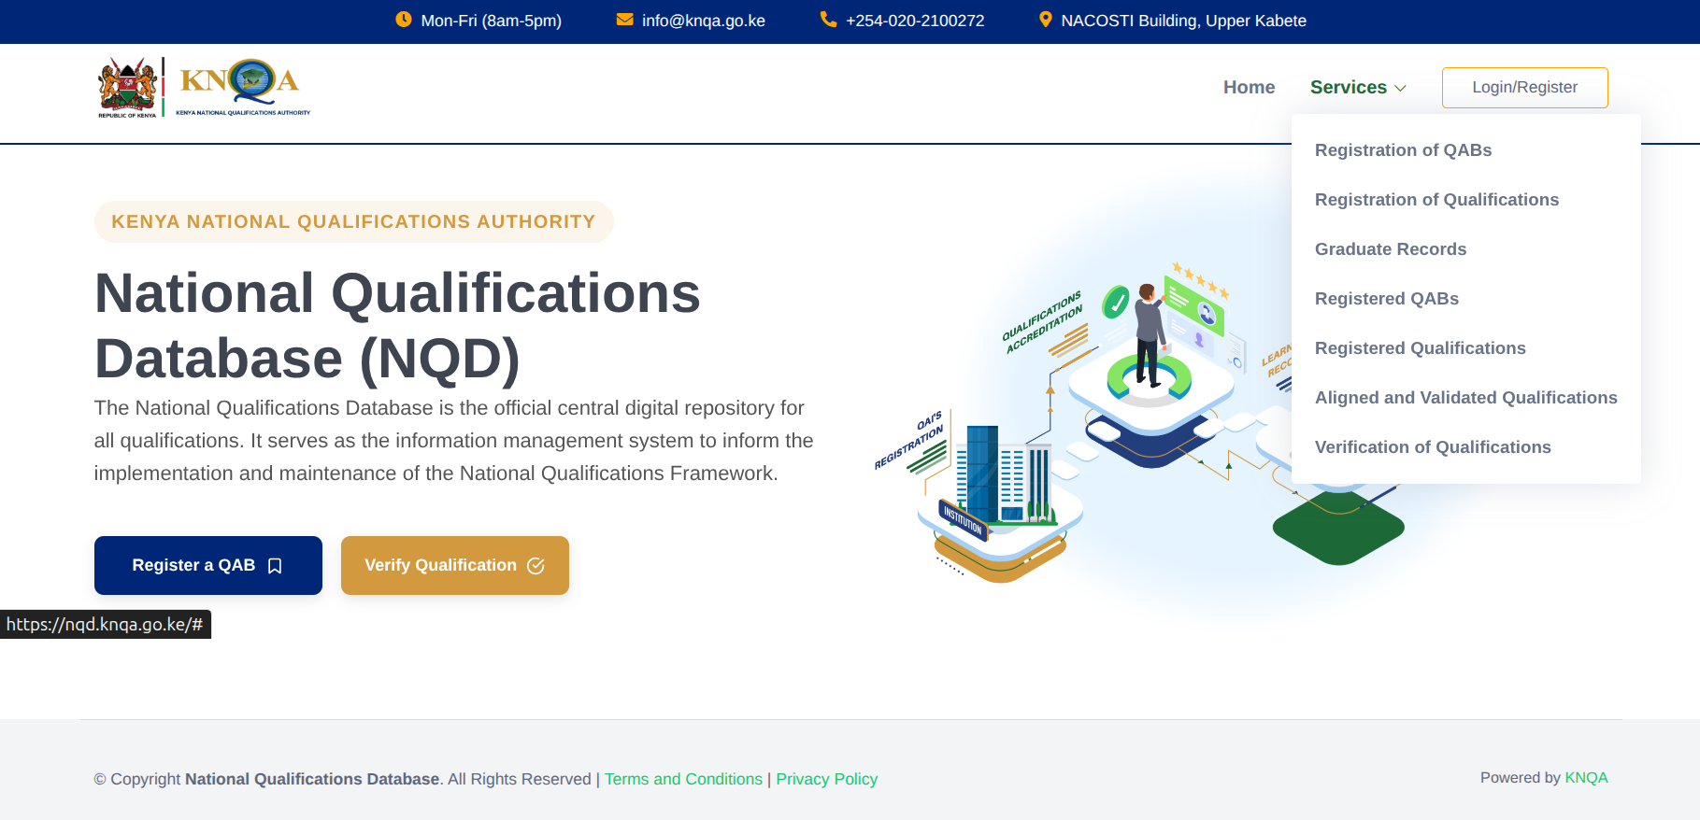Click the National Qualifications Database heading
Viewport: 1700px width, 820px height.
click(x=398, y=326)
